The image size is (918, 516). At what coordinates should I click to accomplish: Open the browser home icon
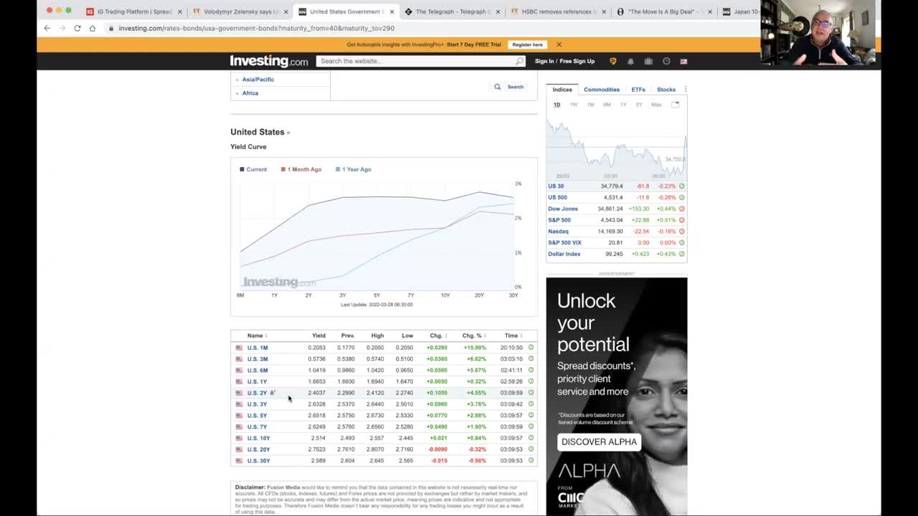point(92,28)
